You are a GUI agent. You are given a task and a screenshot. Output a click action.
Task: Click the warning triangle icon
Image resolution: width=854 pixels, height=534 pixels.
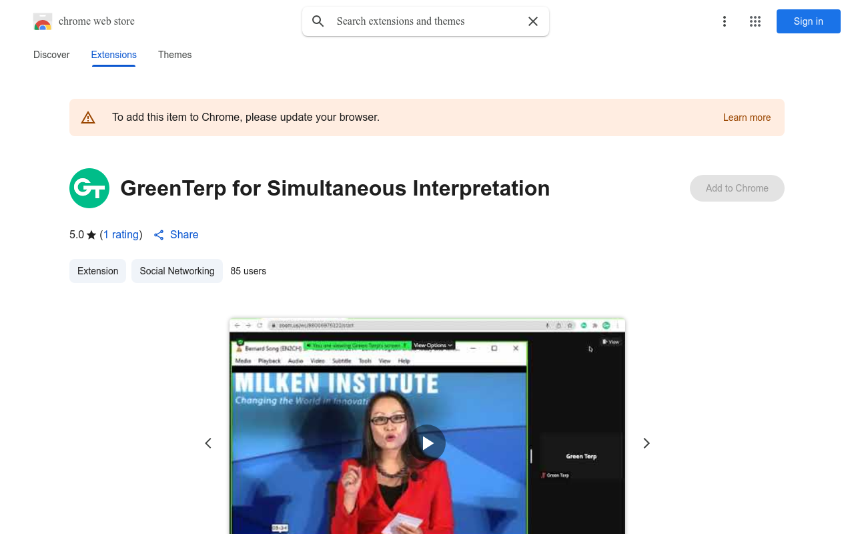click(88, 117)
